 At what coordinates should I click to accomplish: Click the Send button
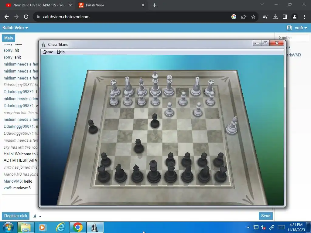tap(265, 216)
